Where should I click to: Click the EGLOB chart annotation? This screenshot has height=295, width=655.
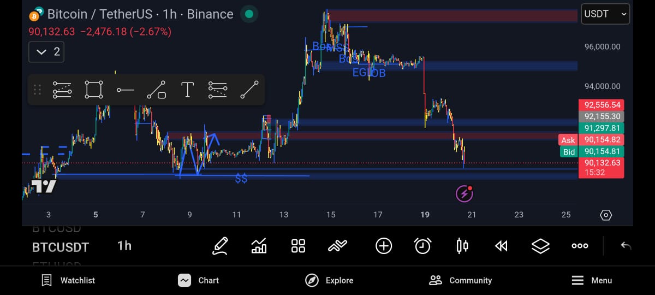click(369, 73)
